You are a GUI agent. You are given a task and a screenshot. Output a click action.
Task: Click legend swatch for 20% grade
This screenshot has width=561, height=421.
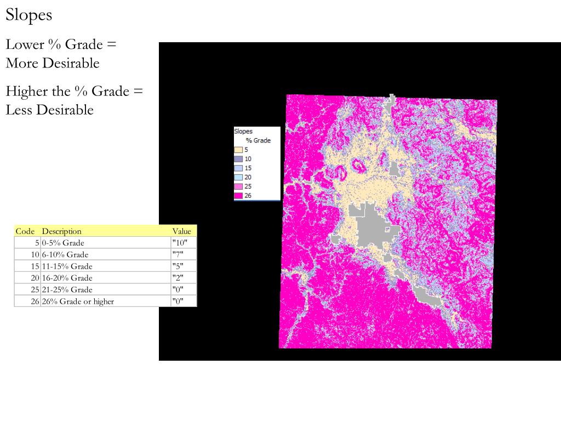point(238,177)
